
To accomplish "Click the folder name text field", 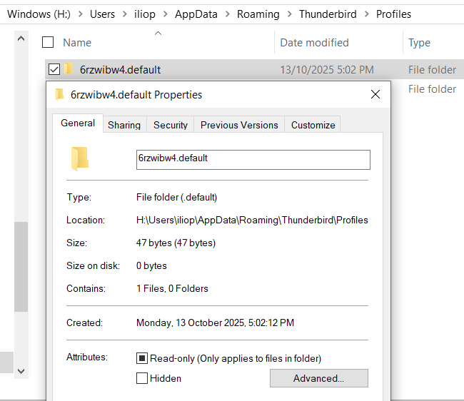I will coord(253,159).
